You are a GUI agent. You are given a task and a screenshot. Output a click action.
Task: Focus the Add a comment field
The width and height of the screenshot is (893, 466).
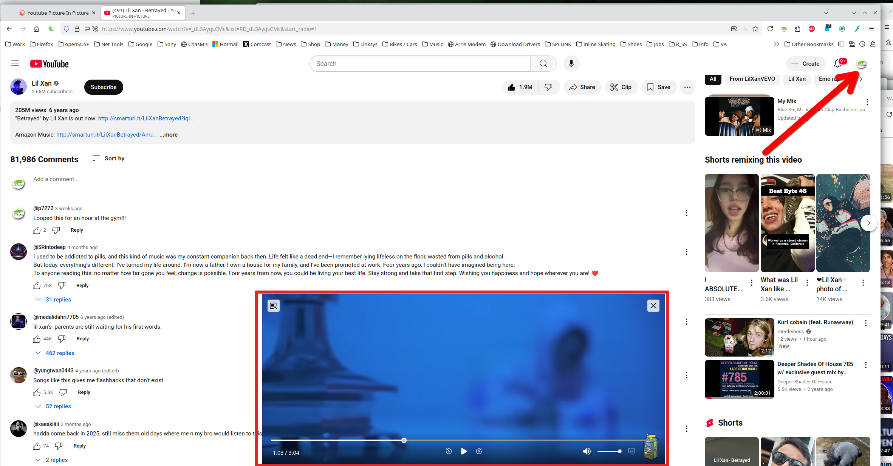click(361, 179)
